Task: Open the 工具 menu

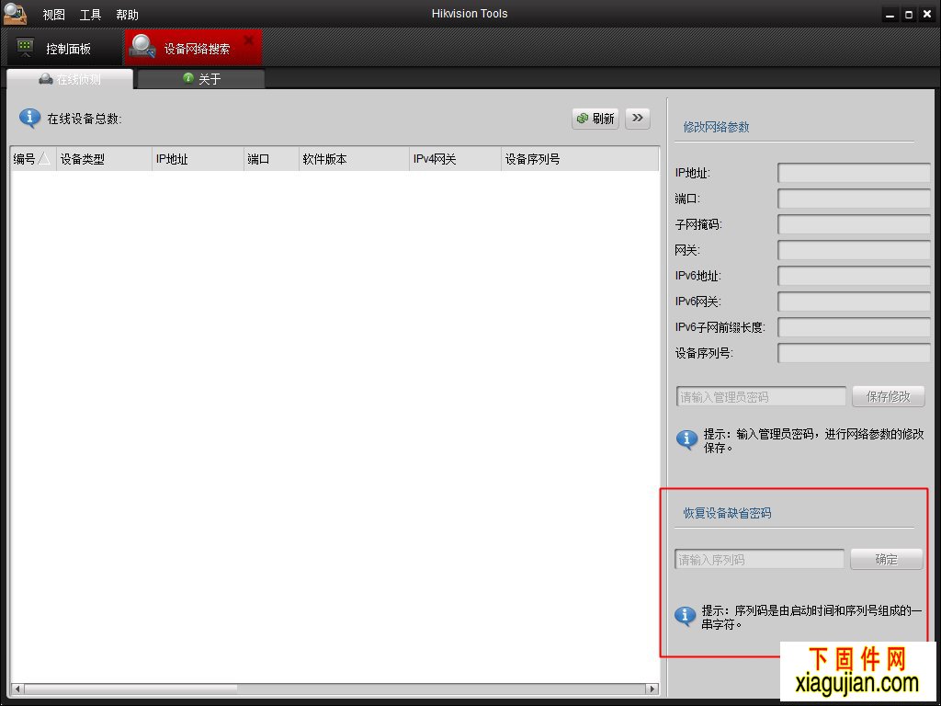Action: tap(90, 15)
